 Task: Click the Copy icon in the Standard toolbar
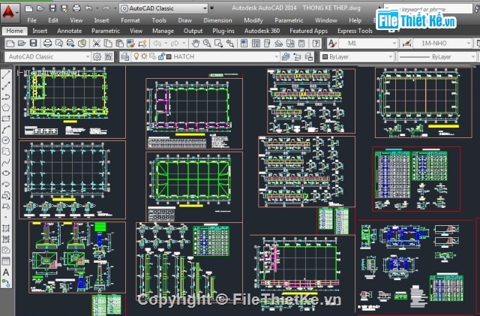(x=108, y=44)
